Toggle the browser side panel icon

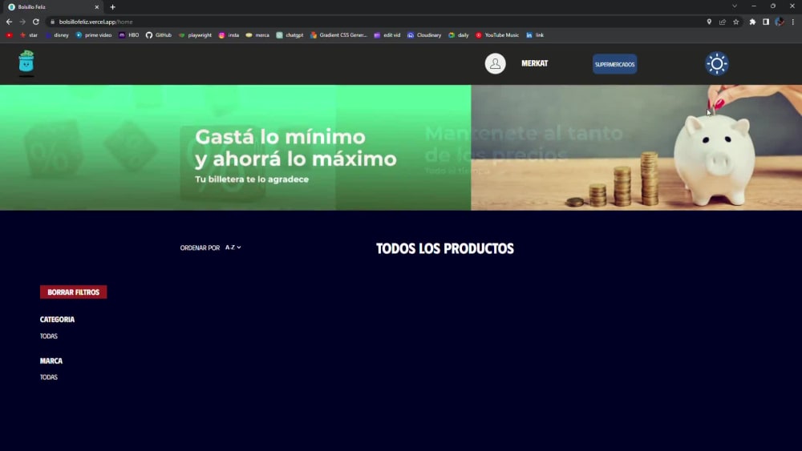tap(766, 22)
